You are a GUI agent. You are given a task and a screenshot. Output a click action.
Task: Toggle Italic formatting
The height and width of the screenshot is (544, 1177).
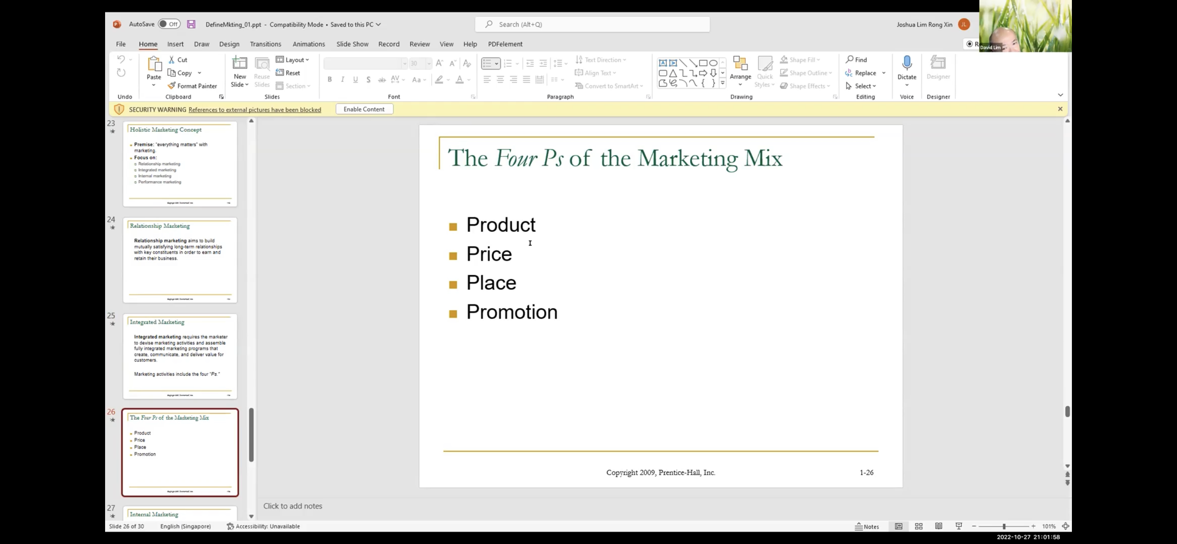[342, 80]
